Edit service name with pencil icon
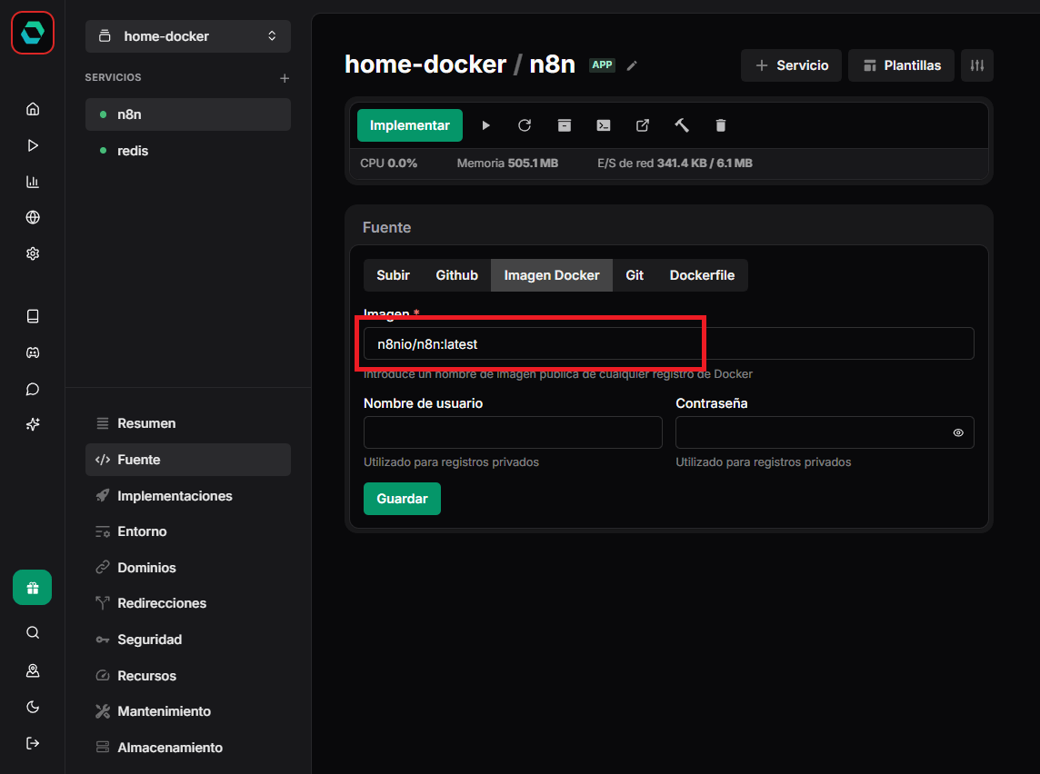The height and width of the screenshot is (774, 1040). click(x=632, y=65)
